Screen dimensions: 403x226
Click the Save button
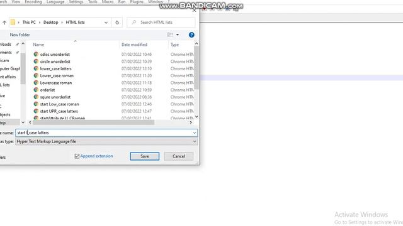pyautogui.click(x=144, y=156)
